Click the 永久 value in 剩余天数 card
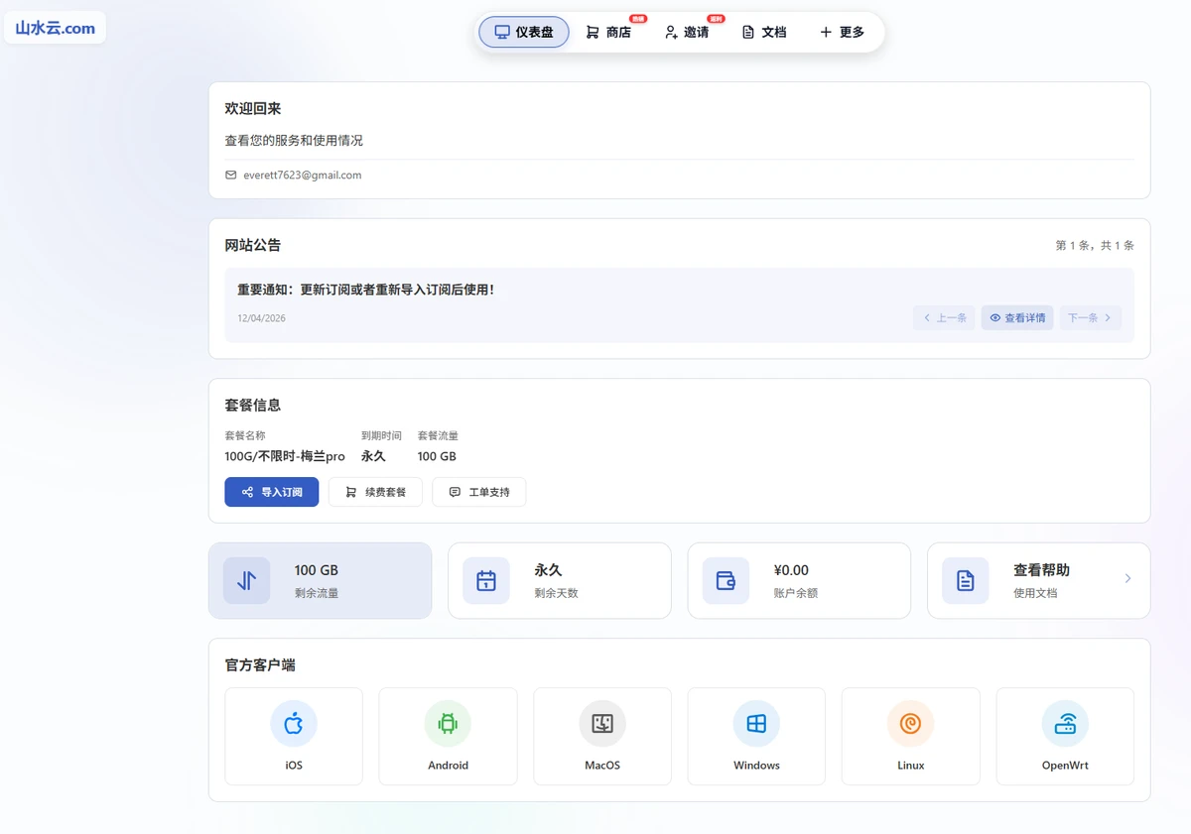 pos(548,570)
